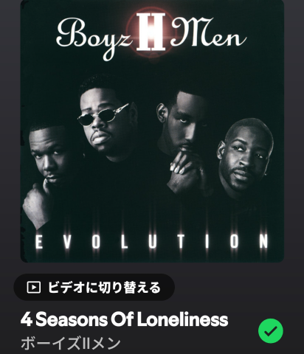This screenshot has width=304, height=354.
Task: Click the EVOLUTION text on the album art
Action: coord(152,241)
